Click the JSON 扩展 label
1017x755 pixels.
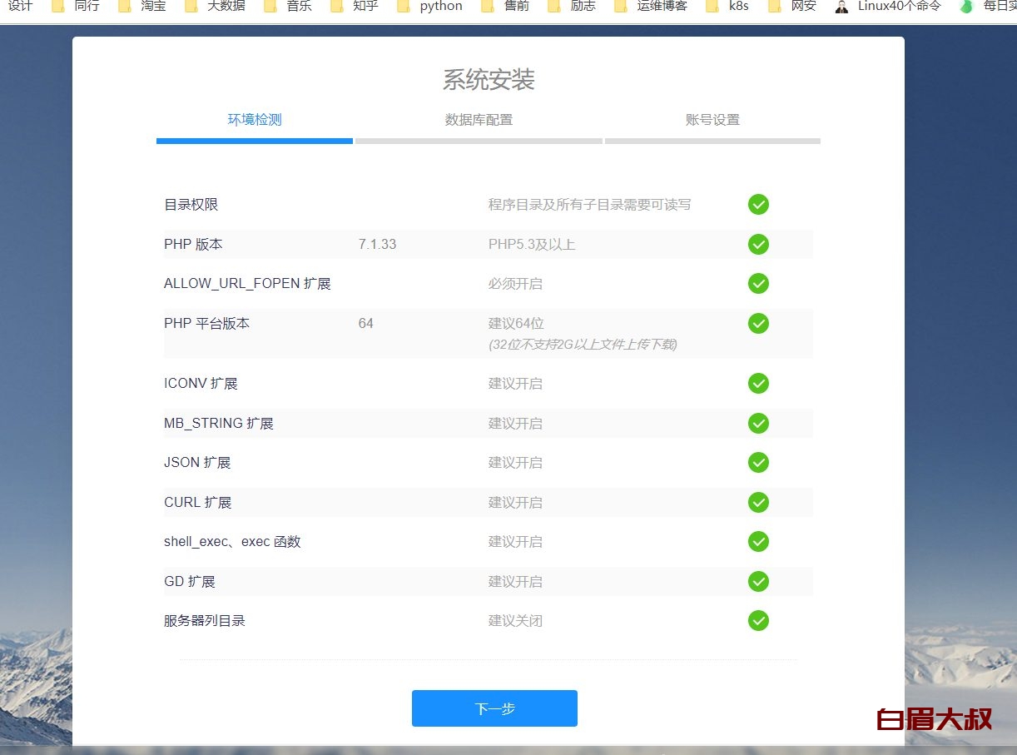[x=197, y=463]
